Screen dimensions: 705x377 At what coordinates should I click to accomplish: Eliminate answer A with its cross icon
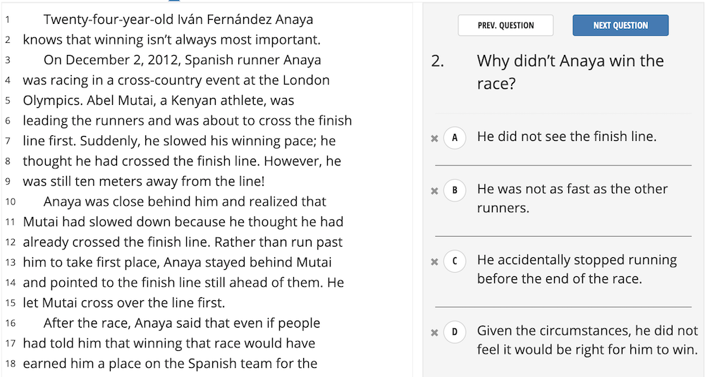(434, 138)
